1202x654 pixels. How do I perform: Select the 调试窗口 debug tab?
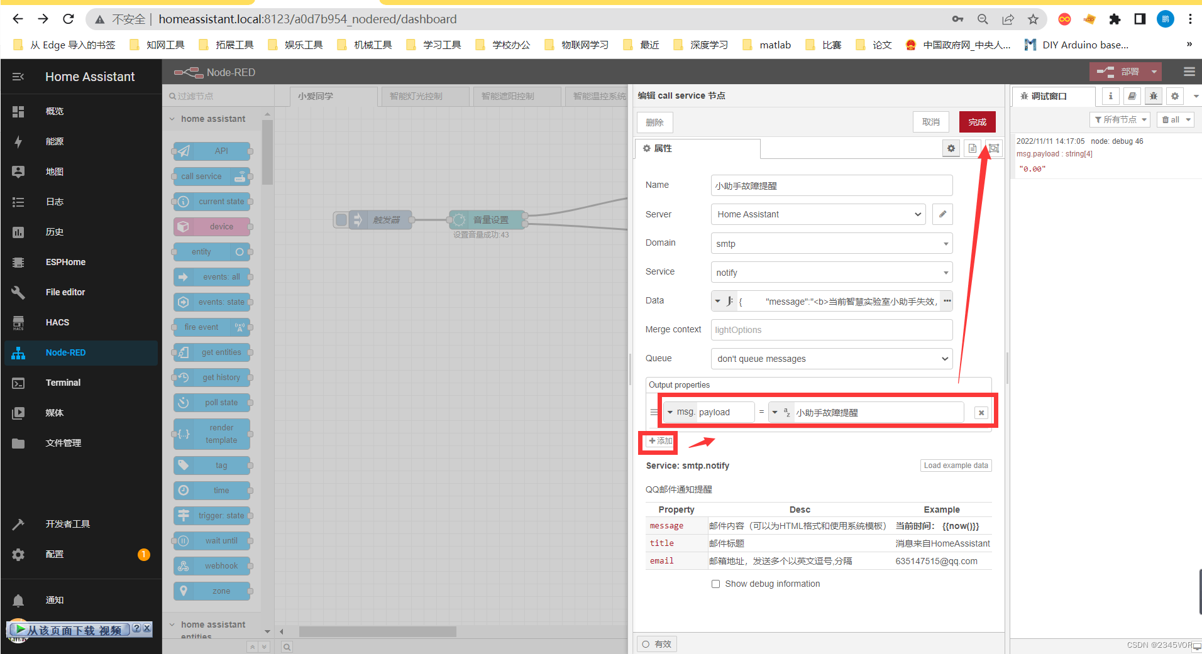(x=1054, y=96)
